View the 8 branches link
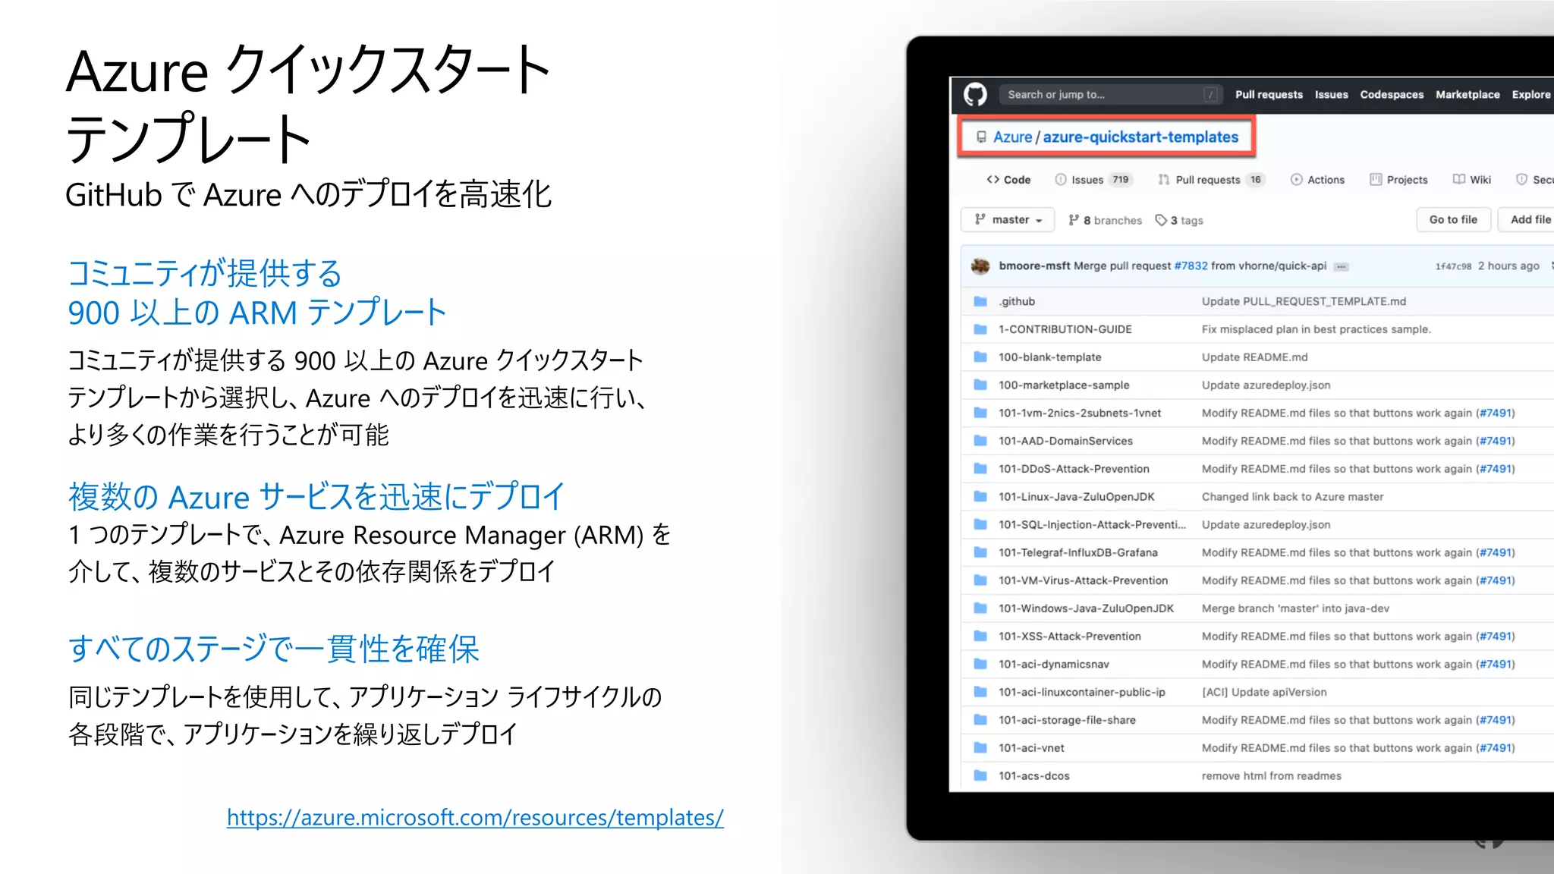Screen dimensions: 1554x874 pyautogui.click(x=1105, y=221)
